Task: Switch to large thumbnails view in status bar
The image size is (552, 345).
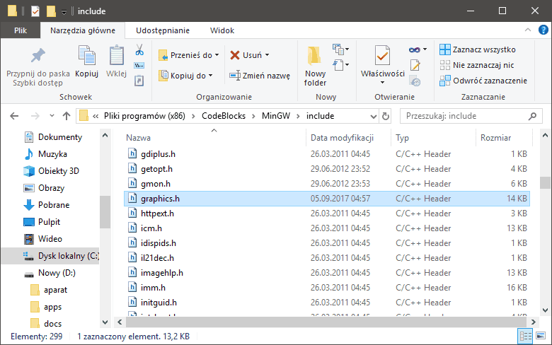Action: pyautogui.click(x=541, y=337)
